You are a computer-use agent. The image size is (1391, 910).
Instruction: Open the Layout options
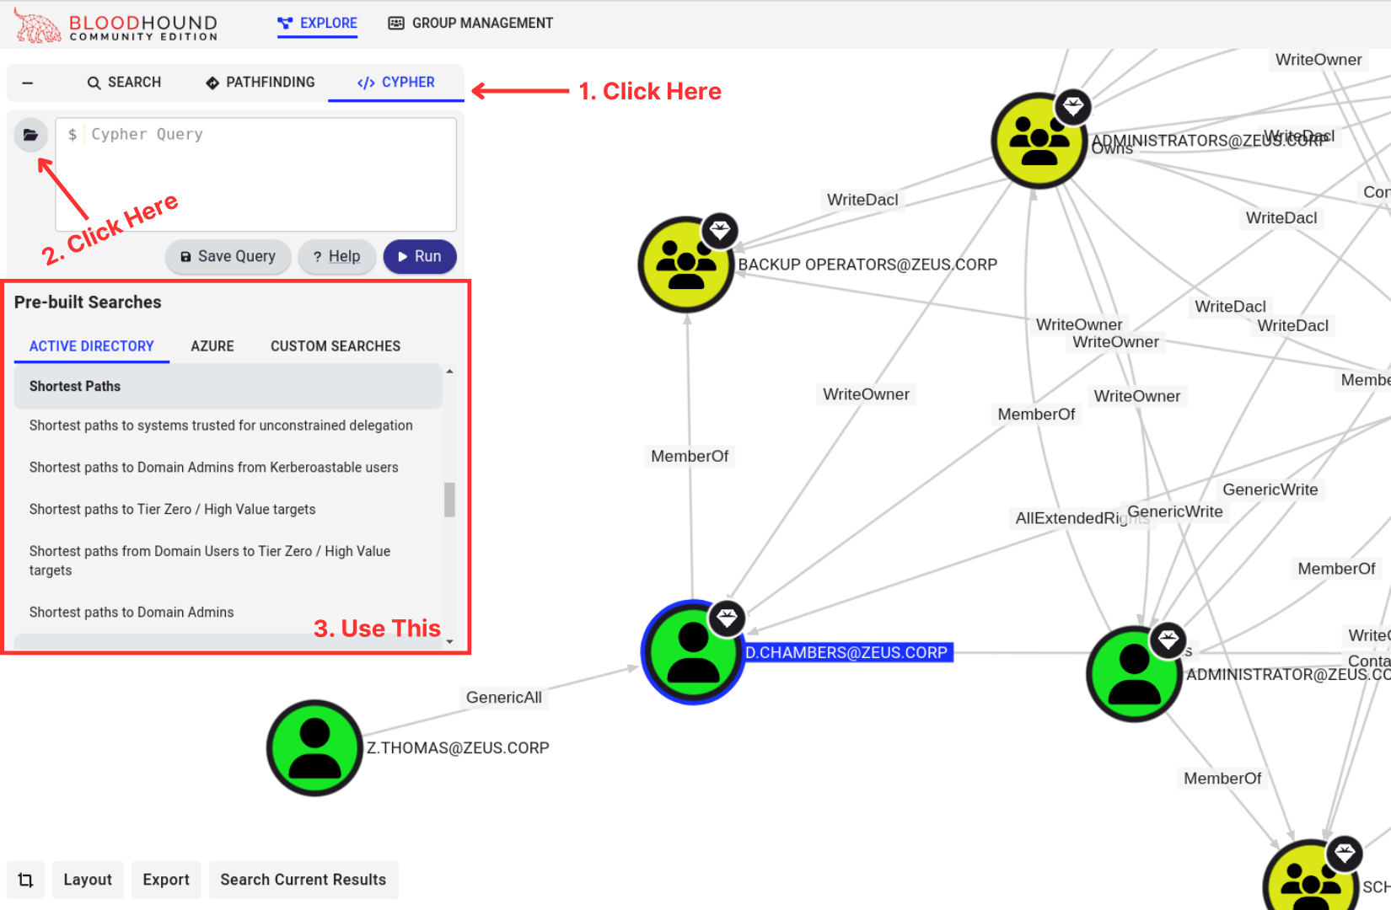(88, 880)
